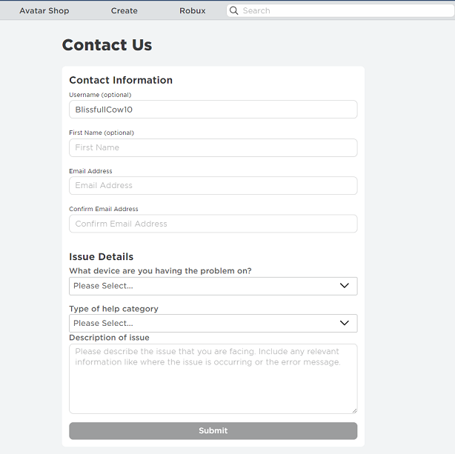The image size is (455, 454).
Task: Click the chevron arrow on the device dropdown
Action: 344,286
